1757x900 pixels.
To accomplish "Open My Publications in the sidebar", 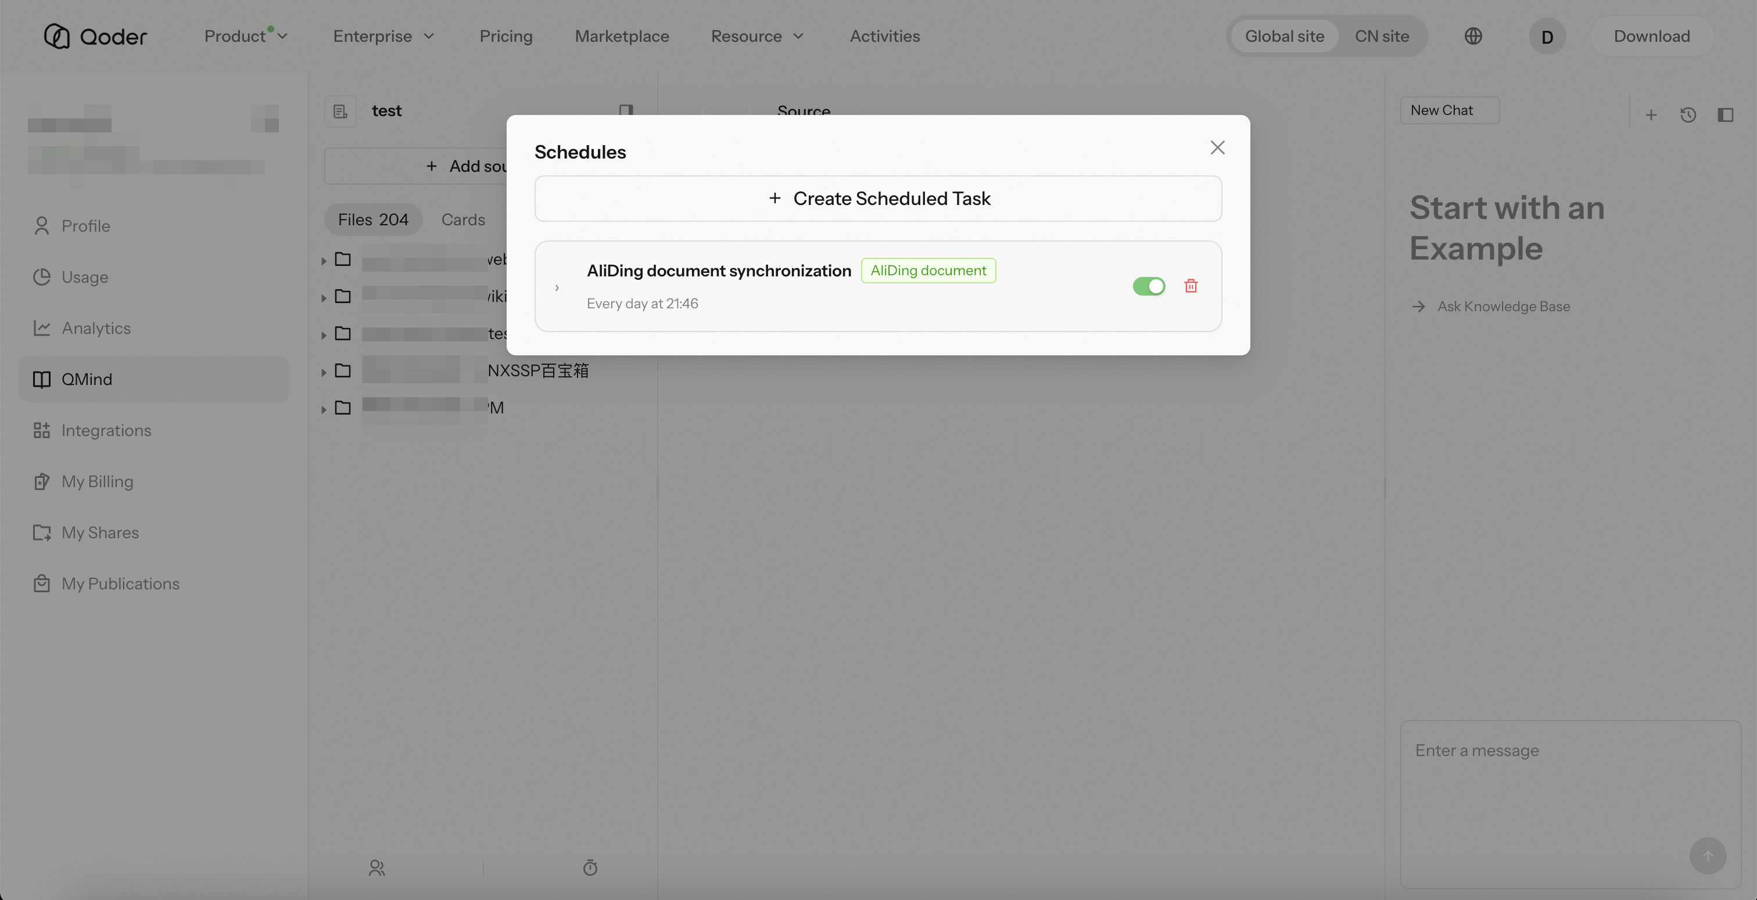I will click(153, 584).
